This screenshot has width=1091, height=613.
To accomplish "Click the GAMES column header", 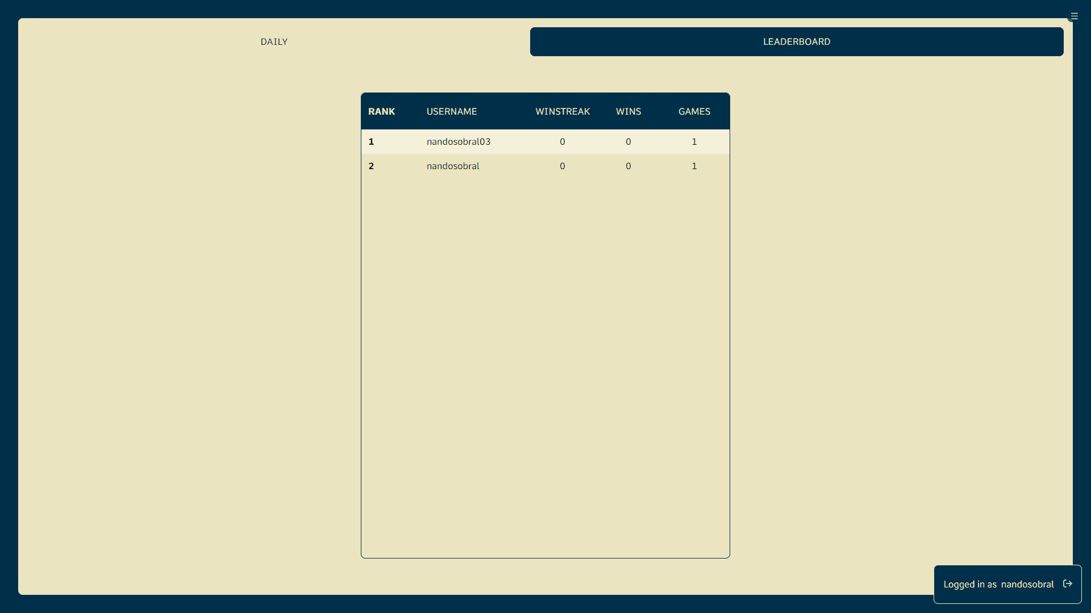I will pos(694,111).
